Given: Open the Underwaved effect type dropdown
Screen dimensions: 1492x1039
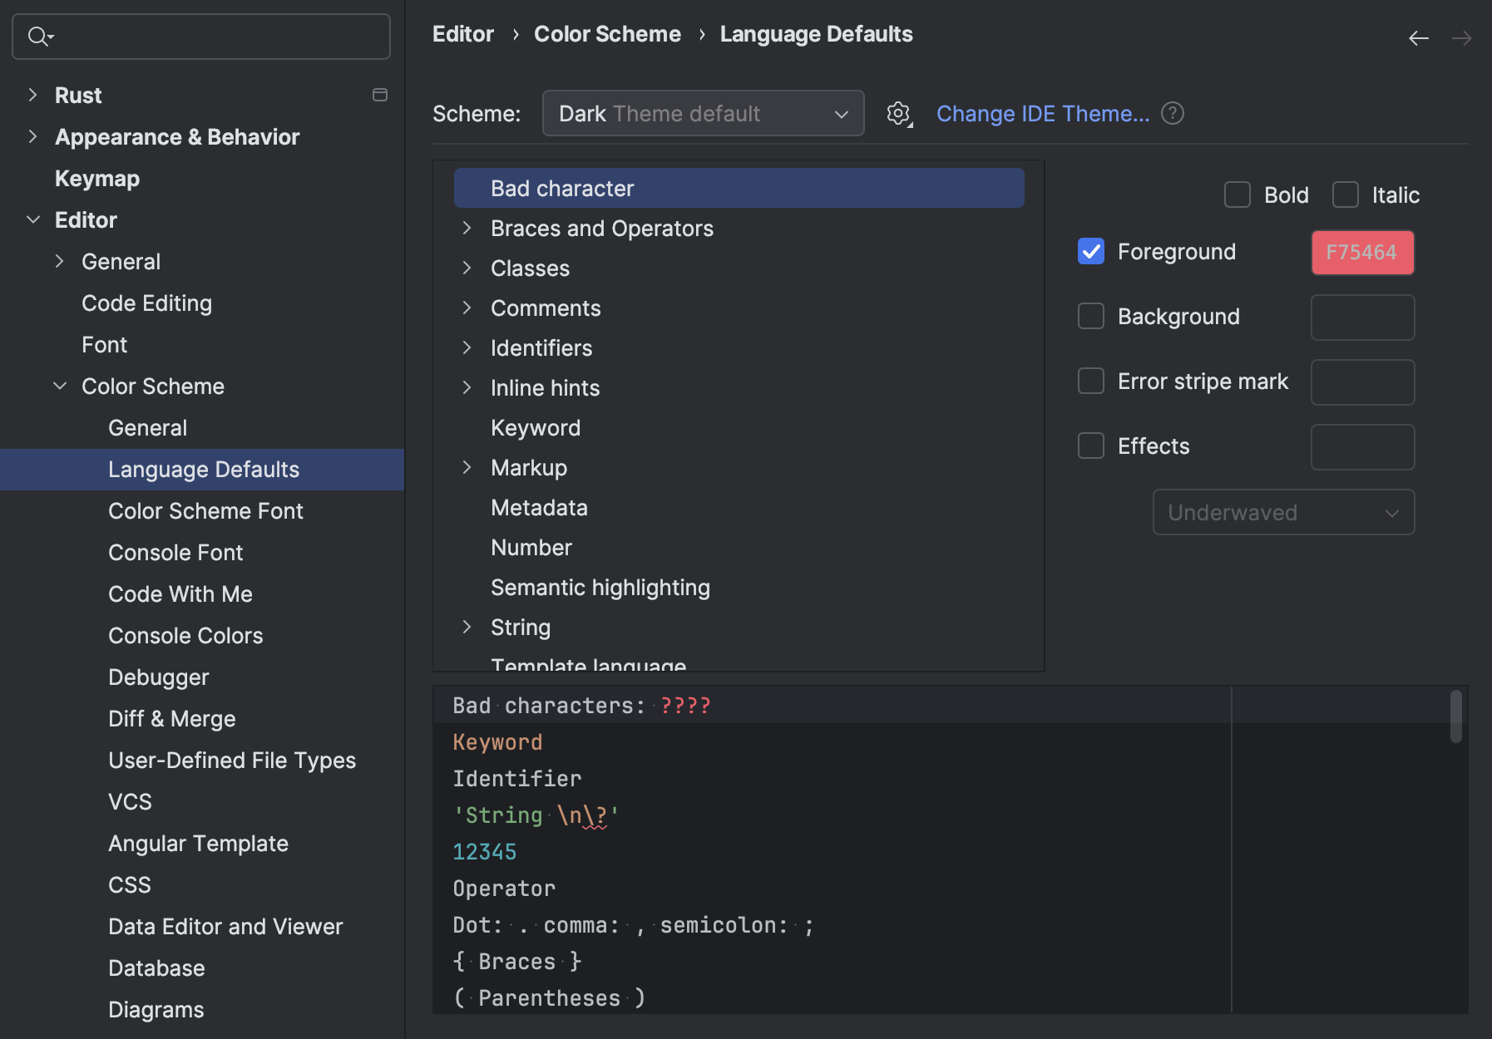Looking at the screenshot, I should pyautogui.click(x=1283, y=513).
